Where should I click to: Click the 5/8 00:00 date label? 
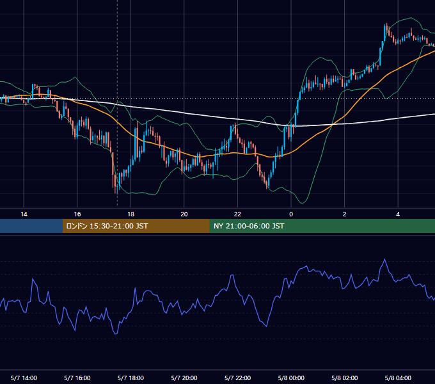coord(291,378)
